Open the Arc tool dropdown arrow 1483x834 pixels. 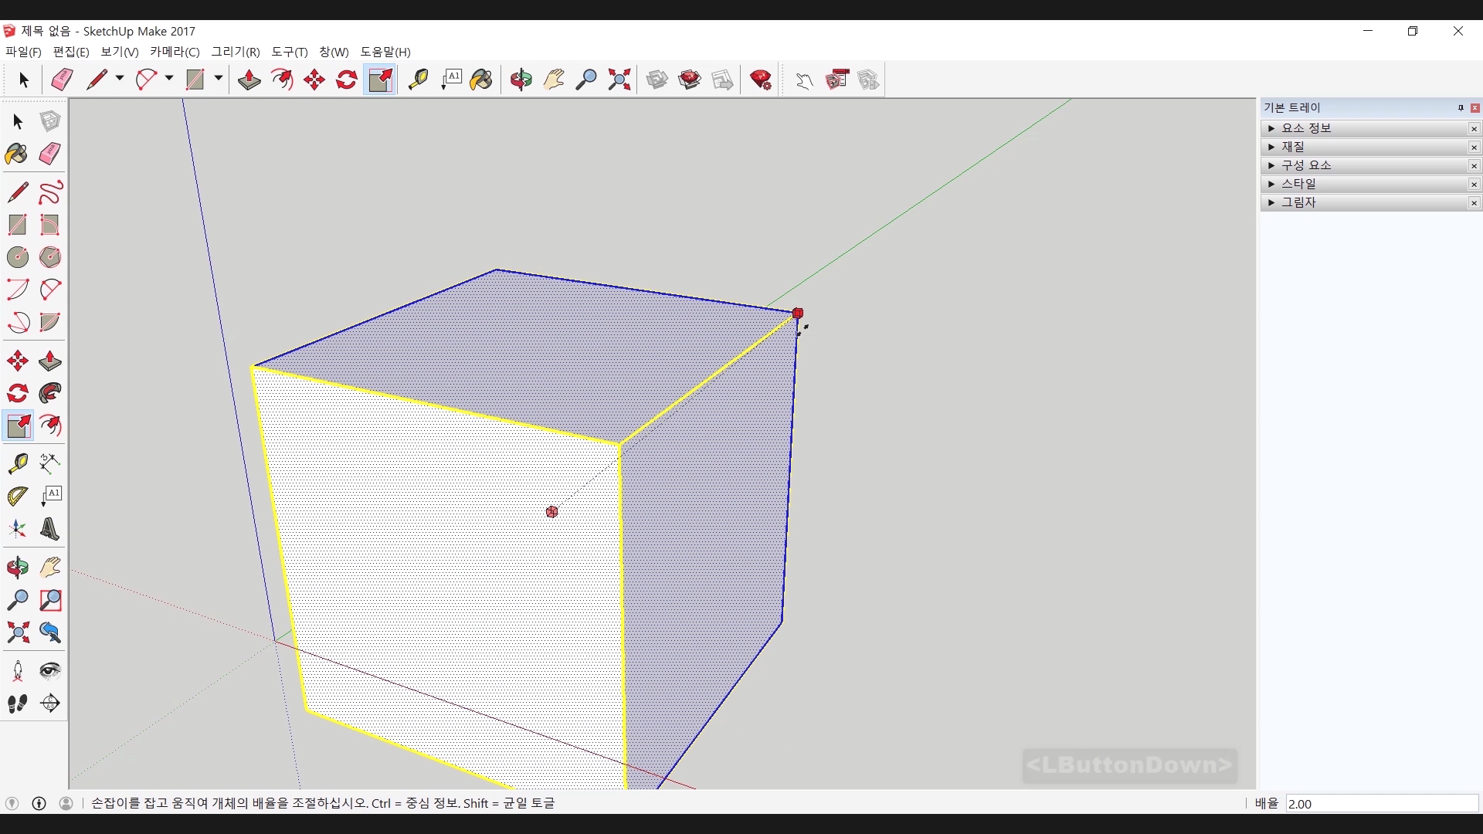[168, 79]
